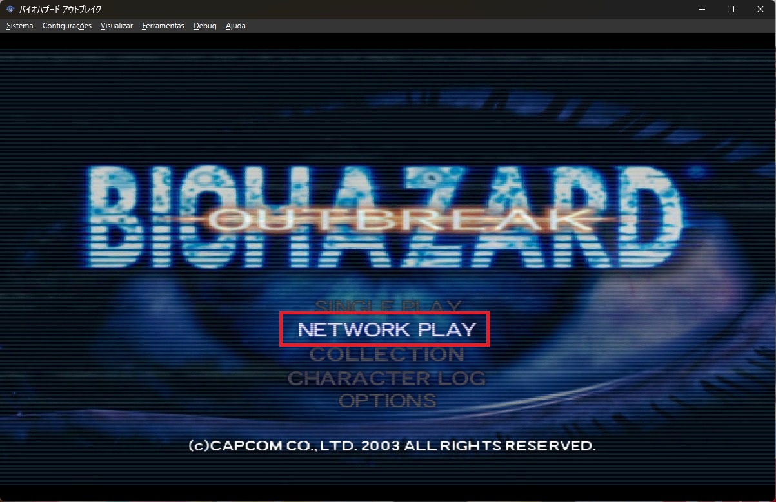Open the Debug menu
The width and height of the screenshot is (776, 502).
click(x=204, y=26)
